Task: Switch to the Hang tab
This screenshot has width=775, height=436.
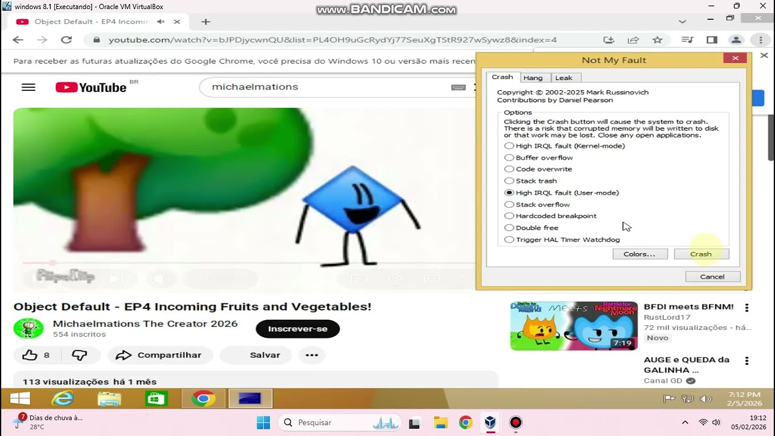Action: [x=533, y=78]
